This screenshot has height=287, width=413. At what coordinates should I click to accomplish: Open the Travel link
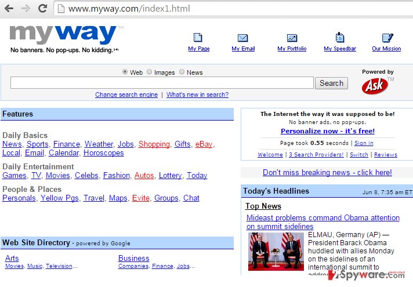94,198
